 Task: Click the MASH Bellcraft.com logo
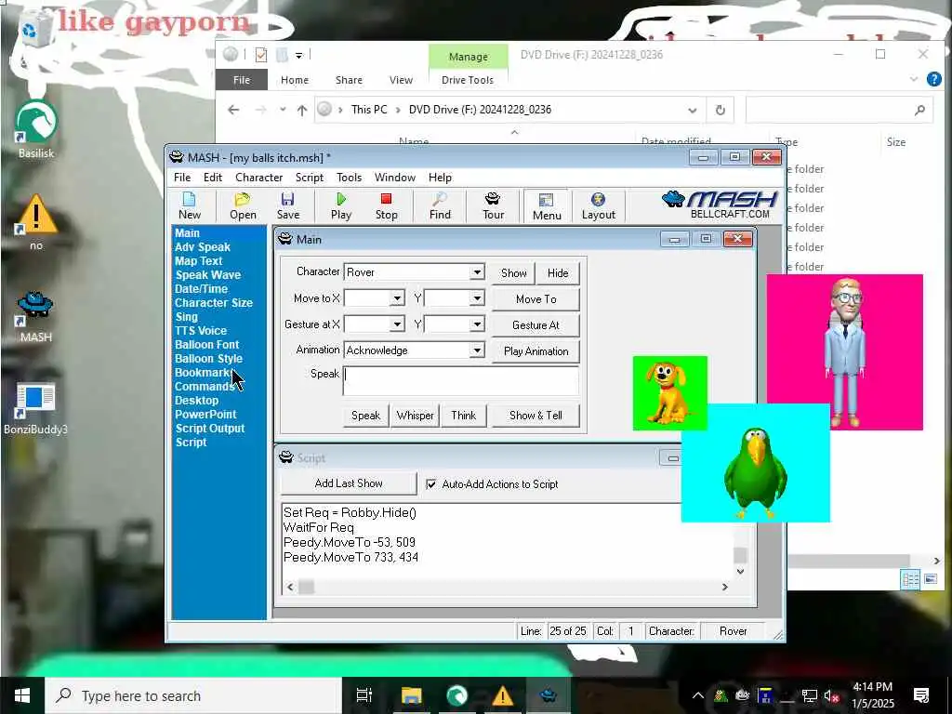click(720, 205)
